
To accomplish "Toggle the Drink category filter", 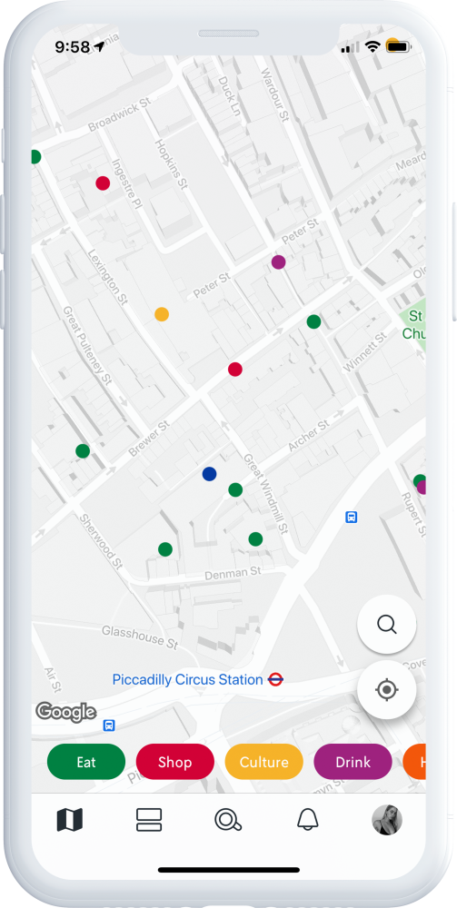I will [353, 762].
